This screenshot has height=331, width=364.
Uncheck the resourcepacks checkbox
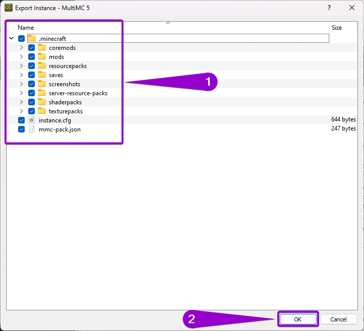(31, 66)
